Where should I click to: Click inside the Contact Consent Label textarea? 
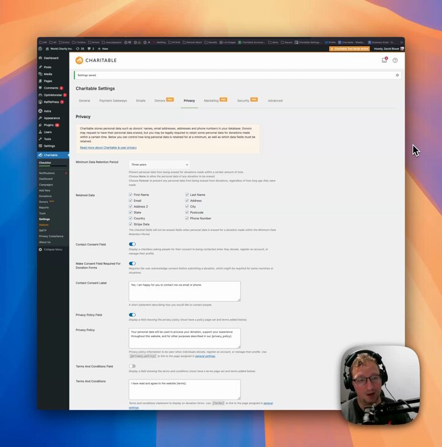tap(185, 291)
